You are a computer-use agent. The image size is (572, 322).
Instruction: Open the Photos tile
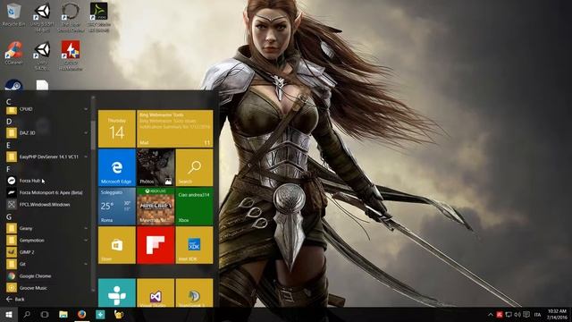[x=156, y=167]
